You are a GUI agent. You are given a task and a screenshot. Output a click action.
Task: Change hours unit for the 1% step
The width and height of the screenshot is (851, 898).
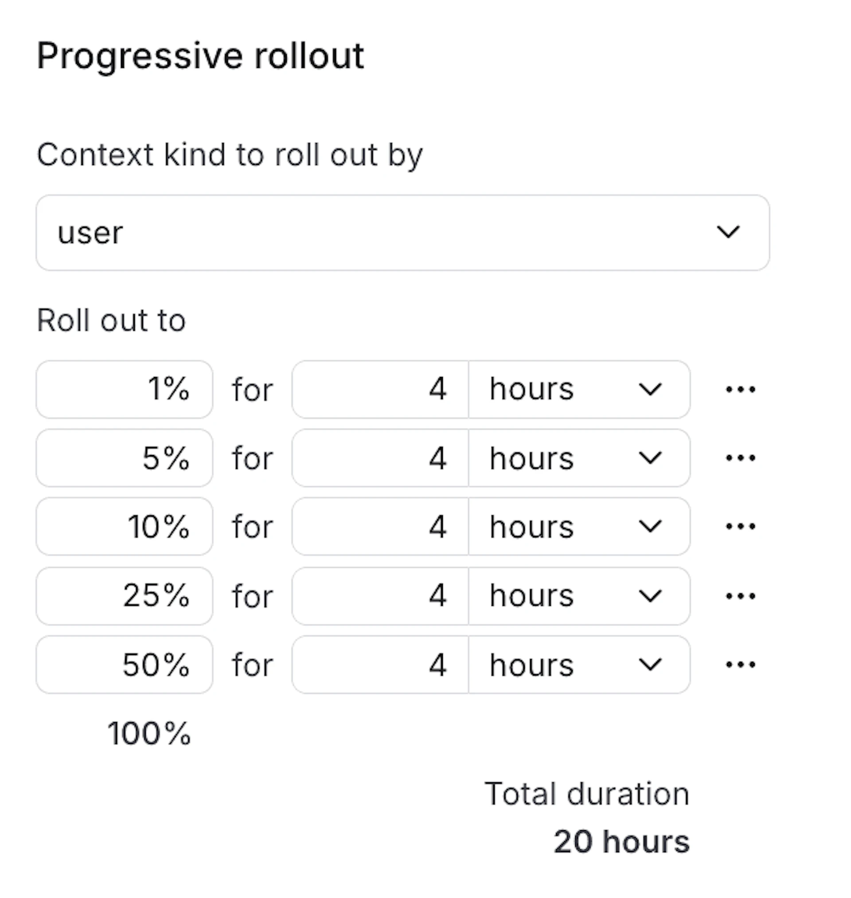[x=579, y=389]
